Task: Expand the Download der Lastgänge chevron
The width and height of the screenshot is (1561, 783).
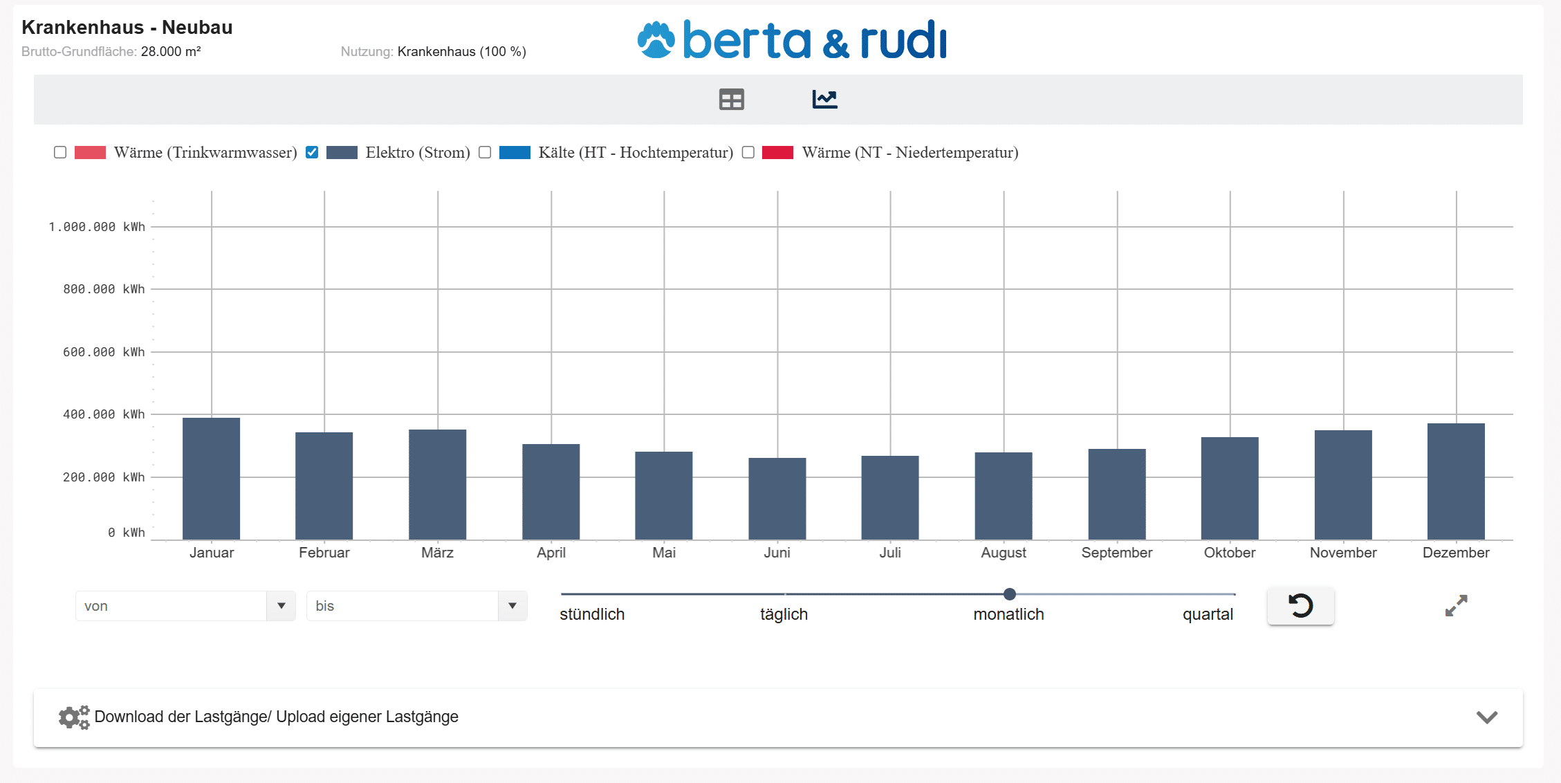Action: pyautogui.click(x=1486, y=717)
